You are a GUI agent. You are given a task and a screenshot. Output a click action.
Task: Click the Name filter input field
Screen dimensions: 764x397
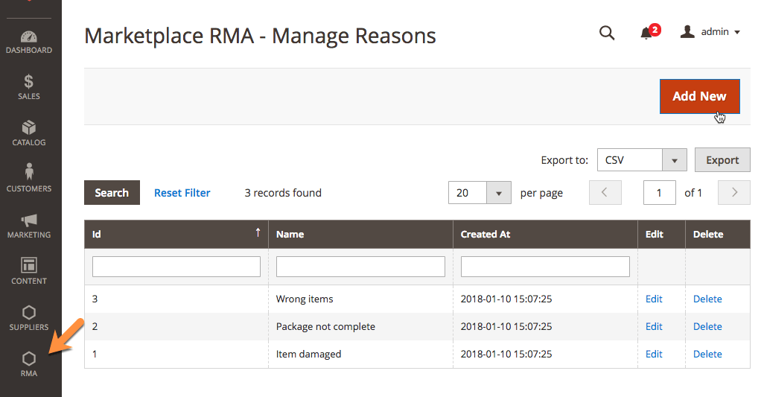360,267
